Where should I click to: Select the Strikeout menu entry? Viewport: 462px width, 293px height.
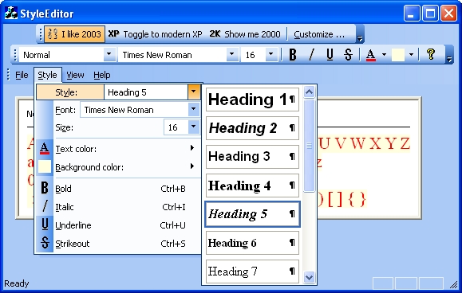coord(117,244)
